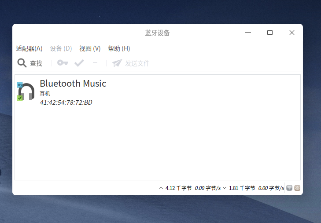The width and height of the screenshot is (321, 223).
Task: Click the magnifier search icon
Action: coord(22,63)
